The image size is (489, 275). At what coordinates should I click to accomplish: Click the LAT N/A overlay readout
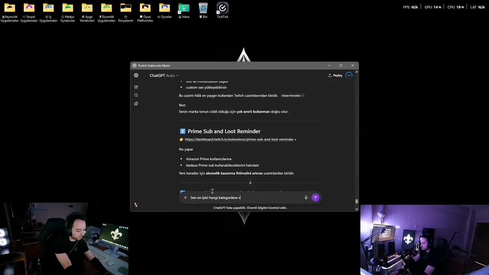478,7
